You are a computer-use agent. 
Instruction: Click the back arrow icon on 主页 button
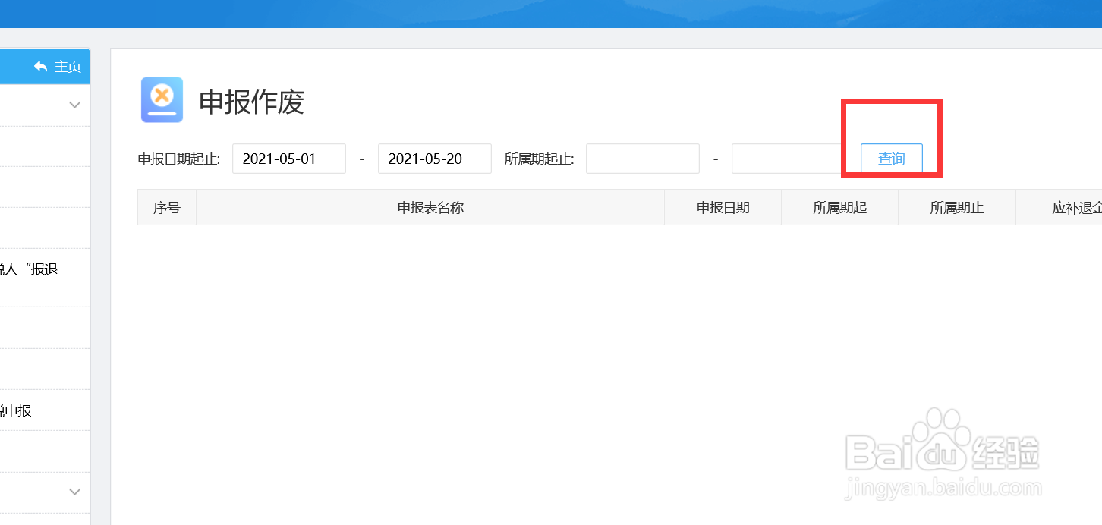point(39,66)
